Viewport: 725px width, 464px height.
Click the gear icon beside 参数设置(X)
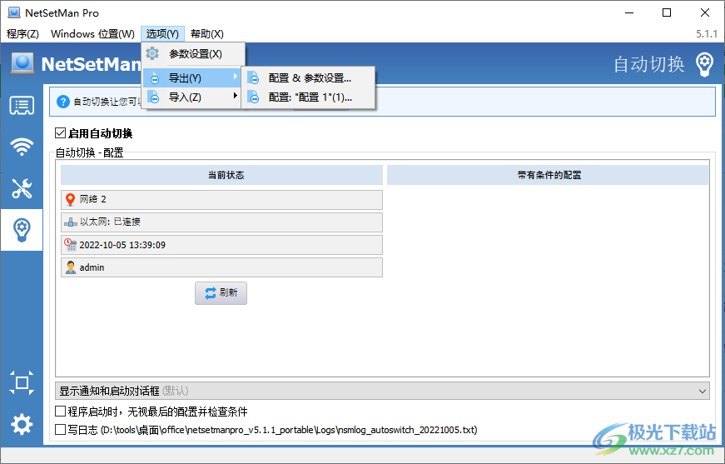click(x=152, y=53)
